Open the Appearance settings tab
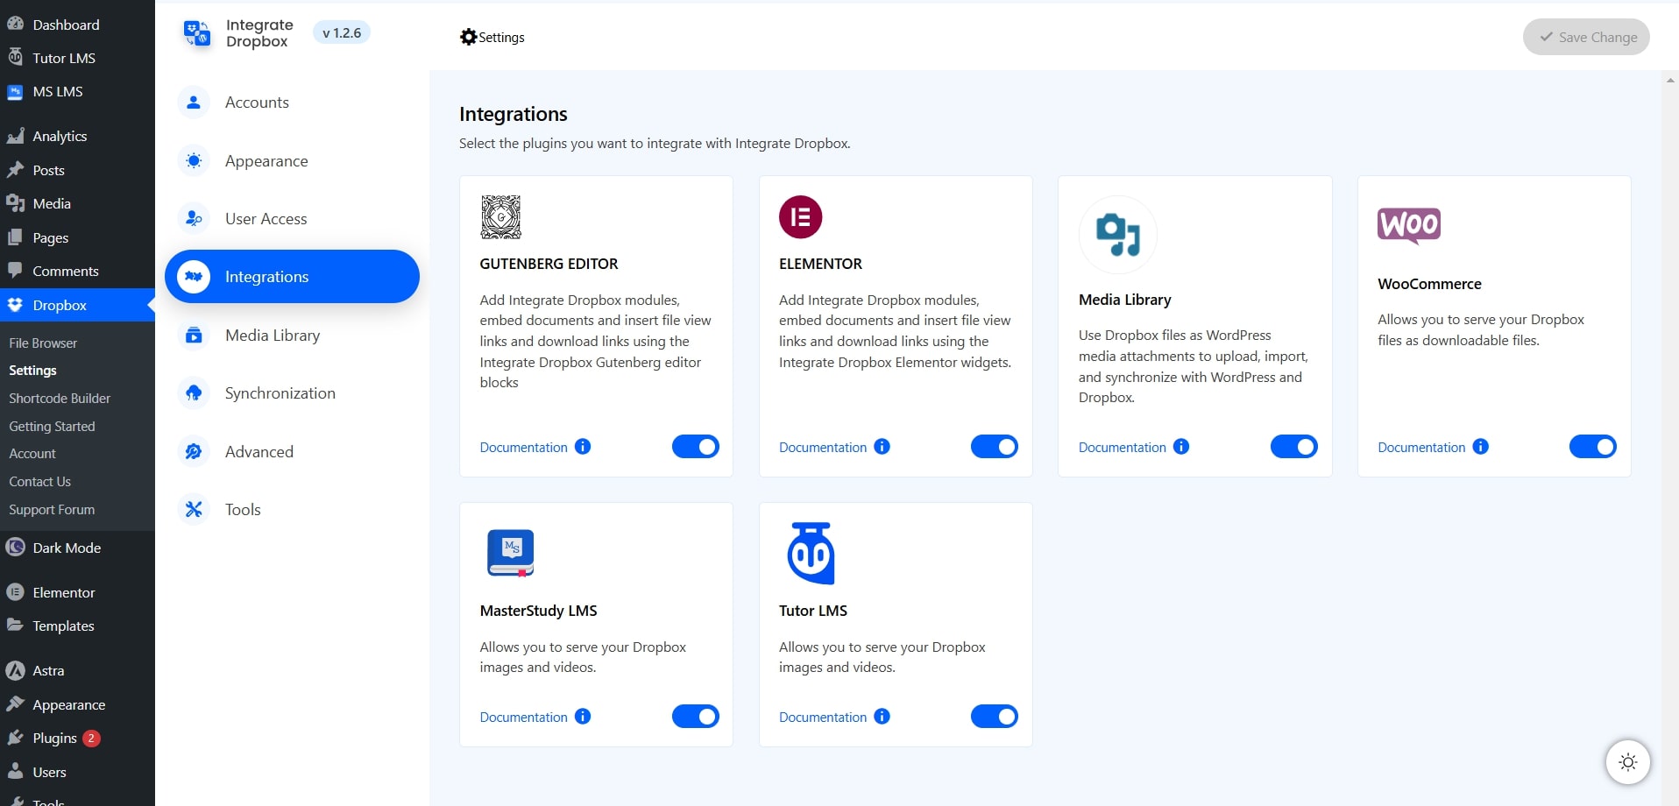The image size is (1679, 806). (292, 160)
